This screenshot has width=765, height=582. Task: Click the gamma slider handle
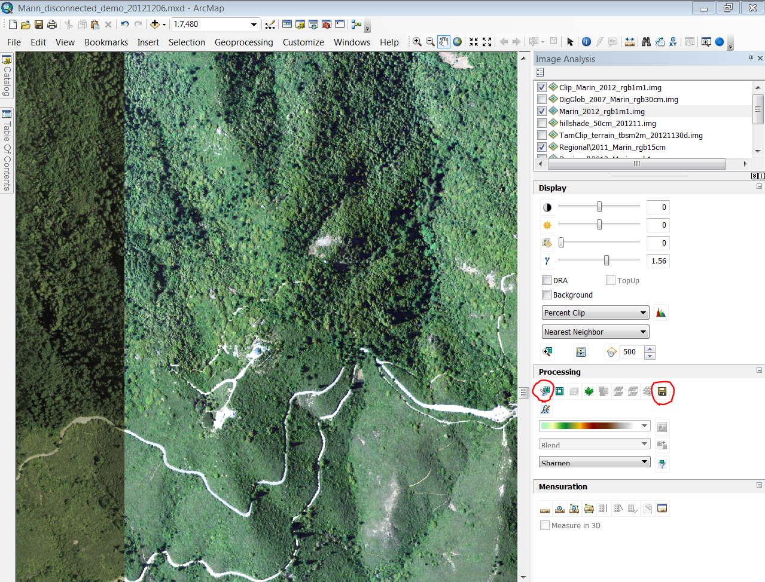(x=606, y=261)
